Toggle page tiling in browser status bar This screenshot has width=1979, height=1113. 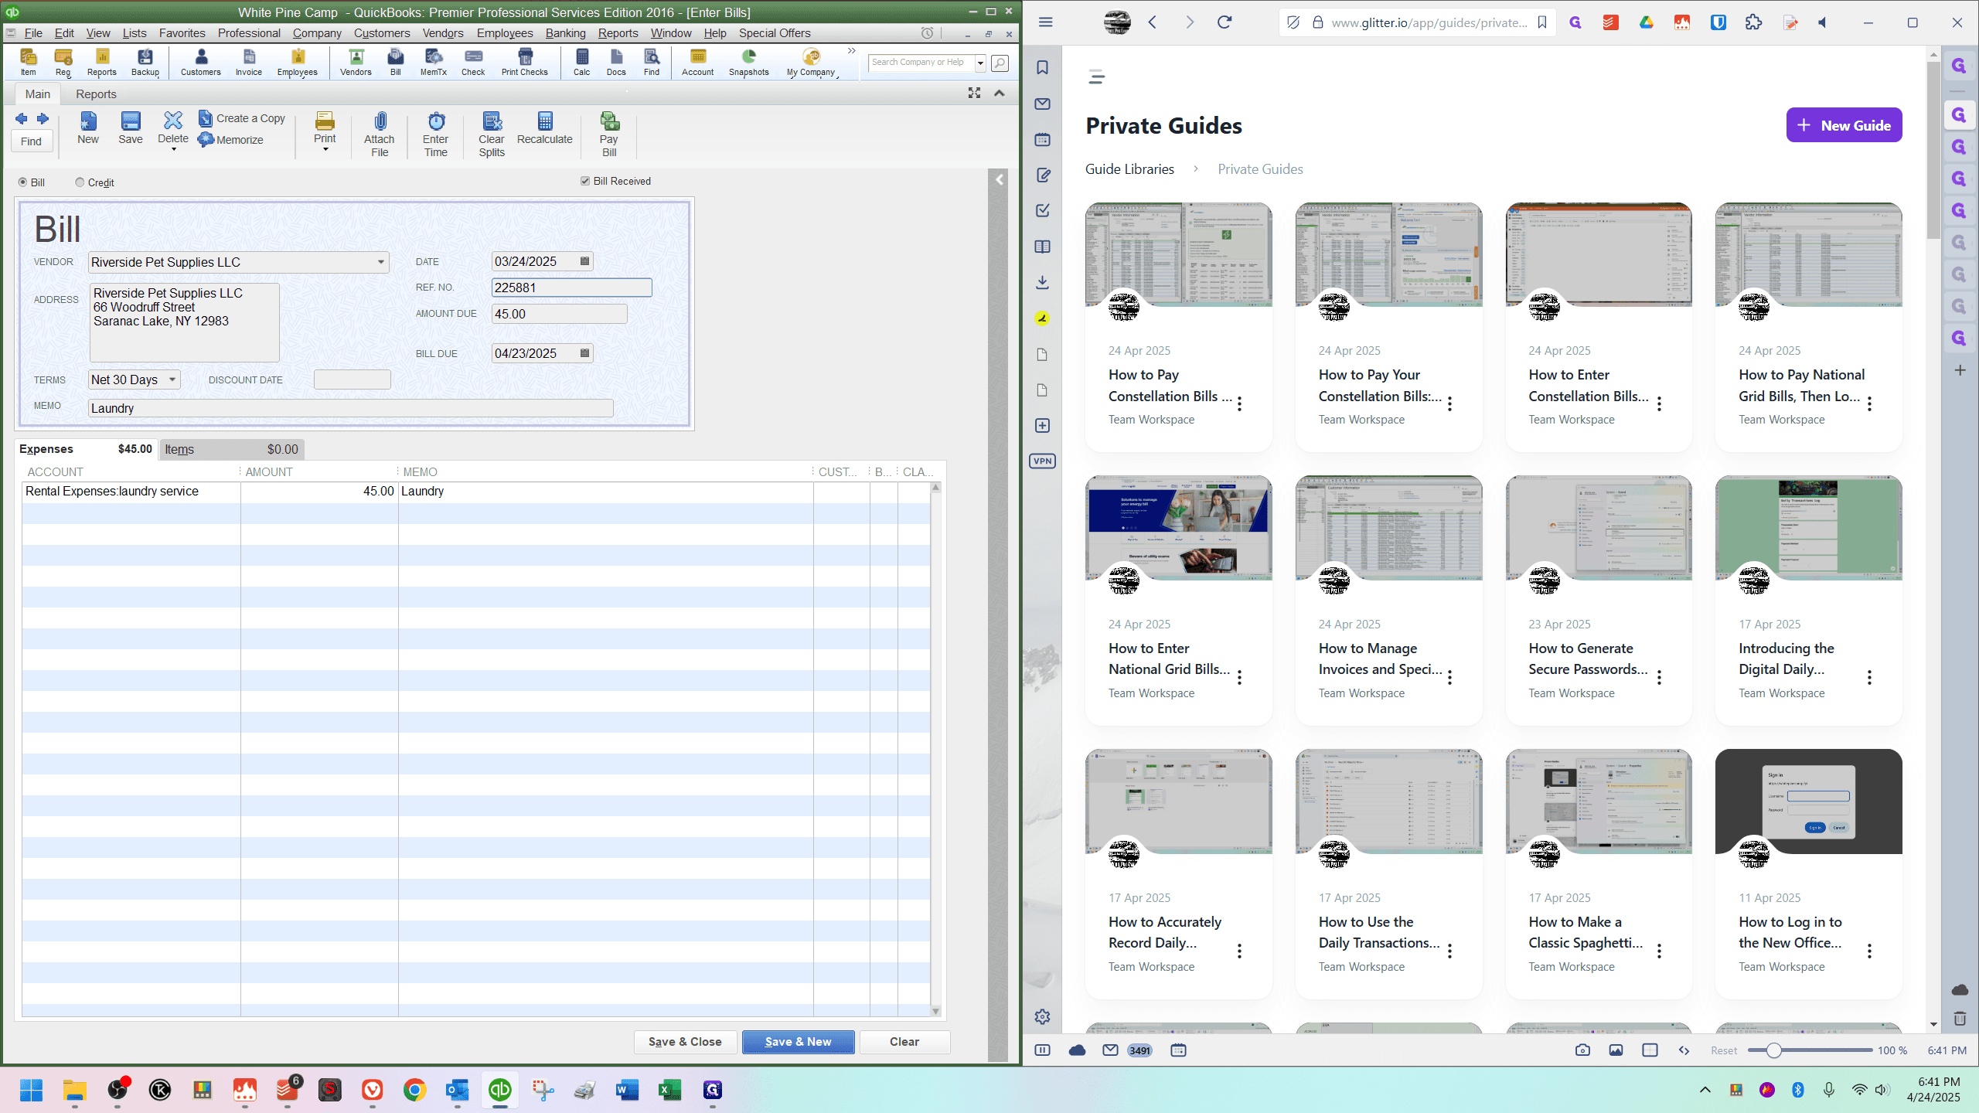[x=1650, y=1050]
